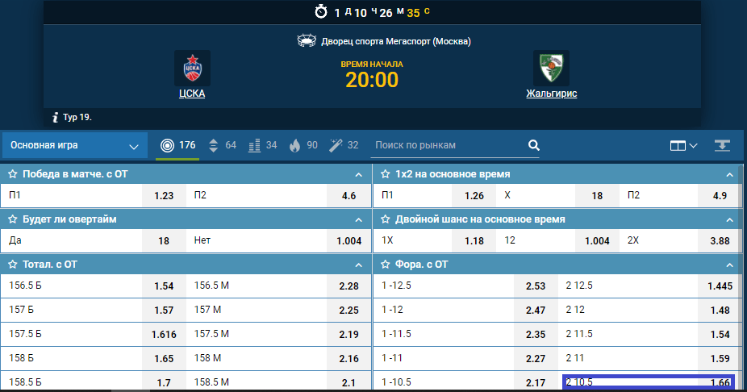The height and width of the screenshot is (392, 747).
Task: Select the popular markets tab showing 90
Action: click(x=303, y=145)
